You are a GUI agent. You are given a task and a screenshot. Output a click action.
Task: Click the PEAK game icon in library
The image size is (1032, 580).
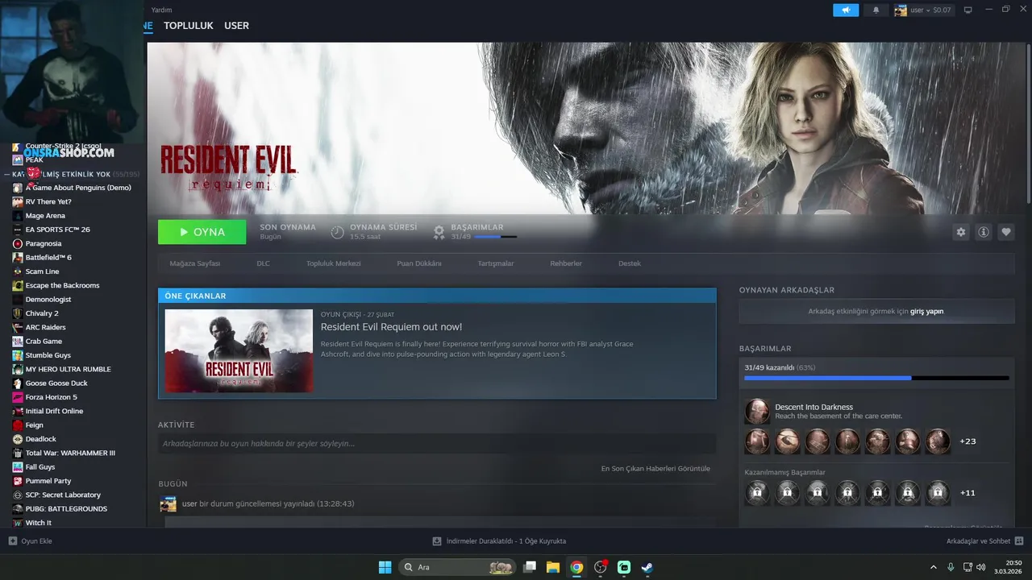point(18,159)
